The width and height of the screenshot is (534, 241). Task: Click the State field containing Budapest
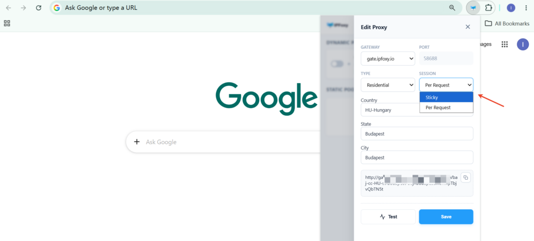417,134
